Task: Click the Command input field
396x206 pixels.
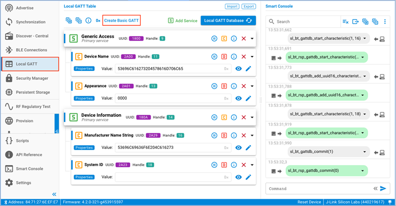Action: coord(320,189)
